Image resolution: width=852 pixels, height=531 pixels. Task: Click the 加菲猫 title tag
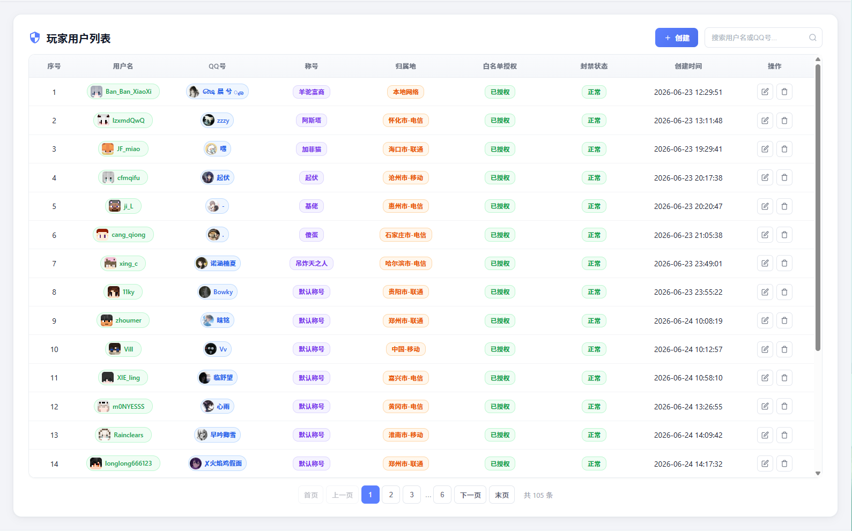tap(312, 149)
